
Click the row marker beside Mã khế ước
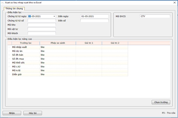click(x=9, y=62)
